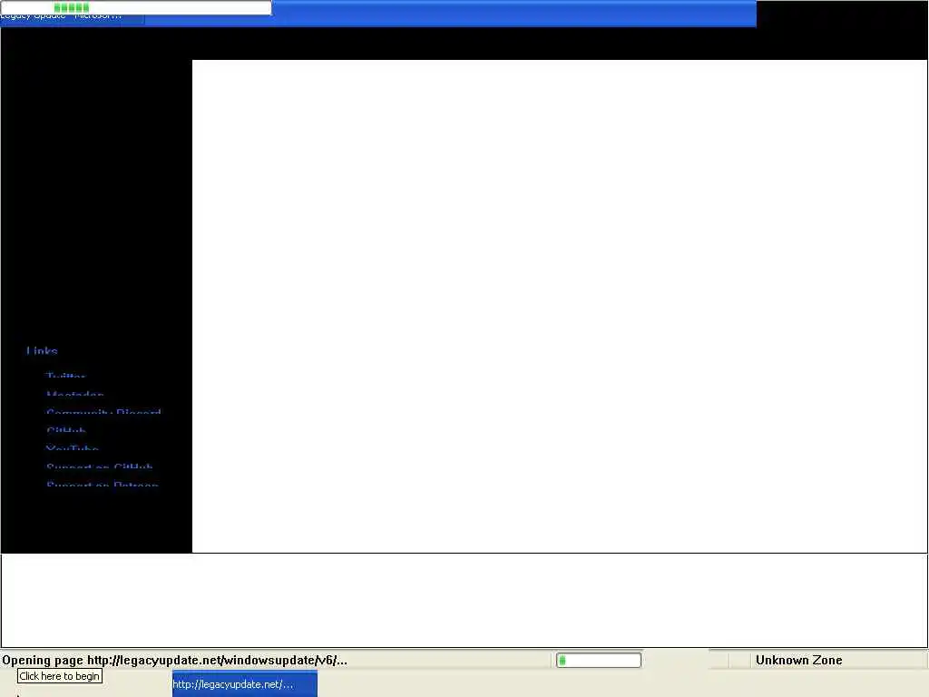Viewport: 929px width, 697px height.
Task: Click the "Links" sidebar heading
Action: point(42,351)
